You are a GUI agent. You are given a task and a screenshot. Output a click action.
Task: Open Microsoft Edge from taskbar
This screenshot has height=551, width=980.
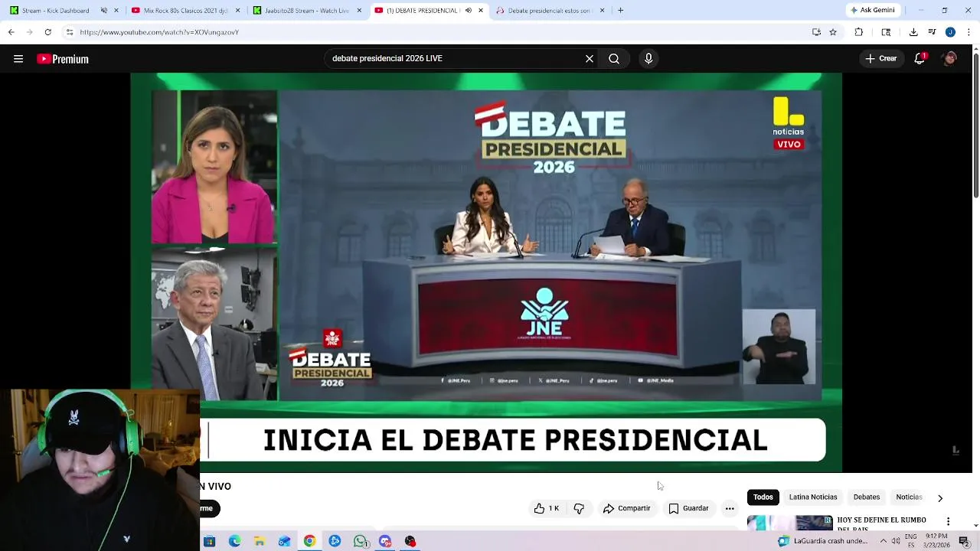234,541
